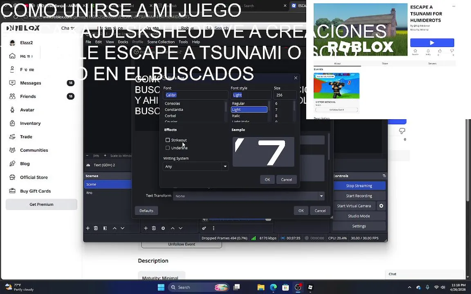Open the OBS View menu

pos(110,42)
